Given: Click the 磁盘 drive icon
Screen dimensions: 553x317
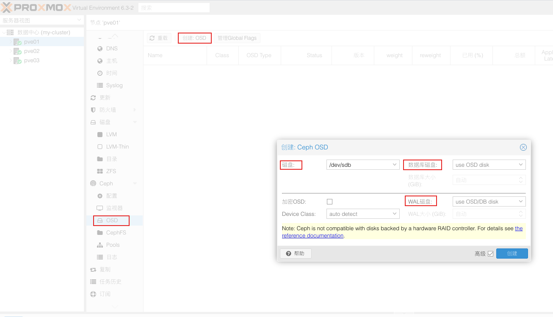Looking at the screenshot, I should tap(93, 122).
